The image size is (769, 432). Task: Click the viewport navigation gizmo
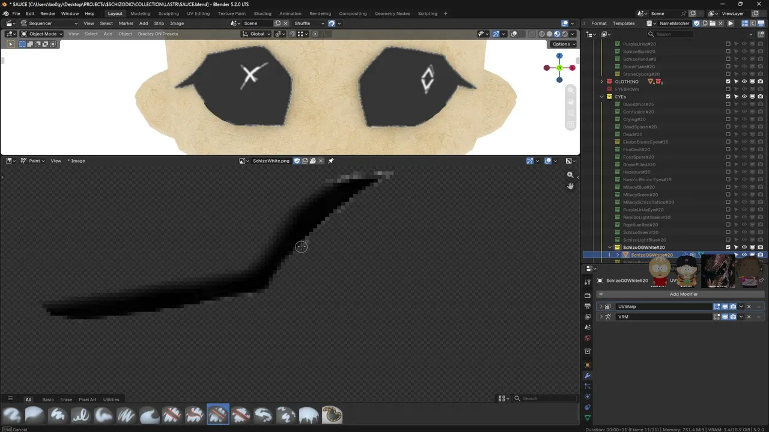(559, 68)
